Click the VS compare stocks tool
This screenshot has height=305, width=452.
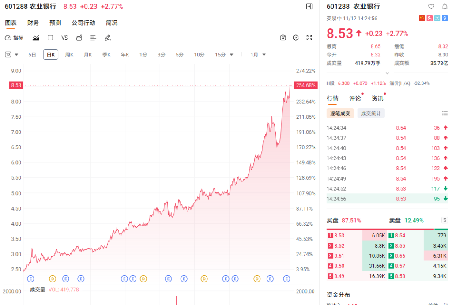coord(64,38)
